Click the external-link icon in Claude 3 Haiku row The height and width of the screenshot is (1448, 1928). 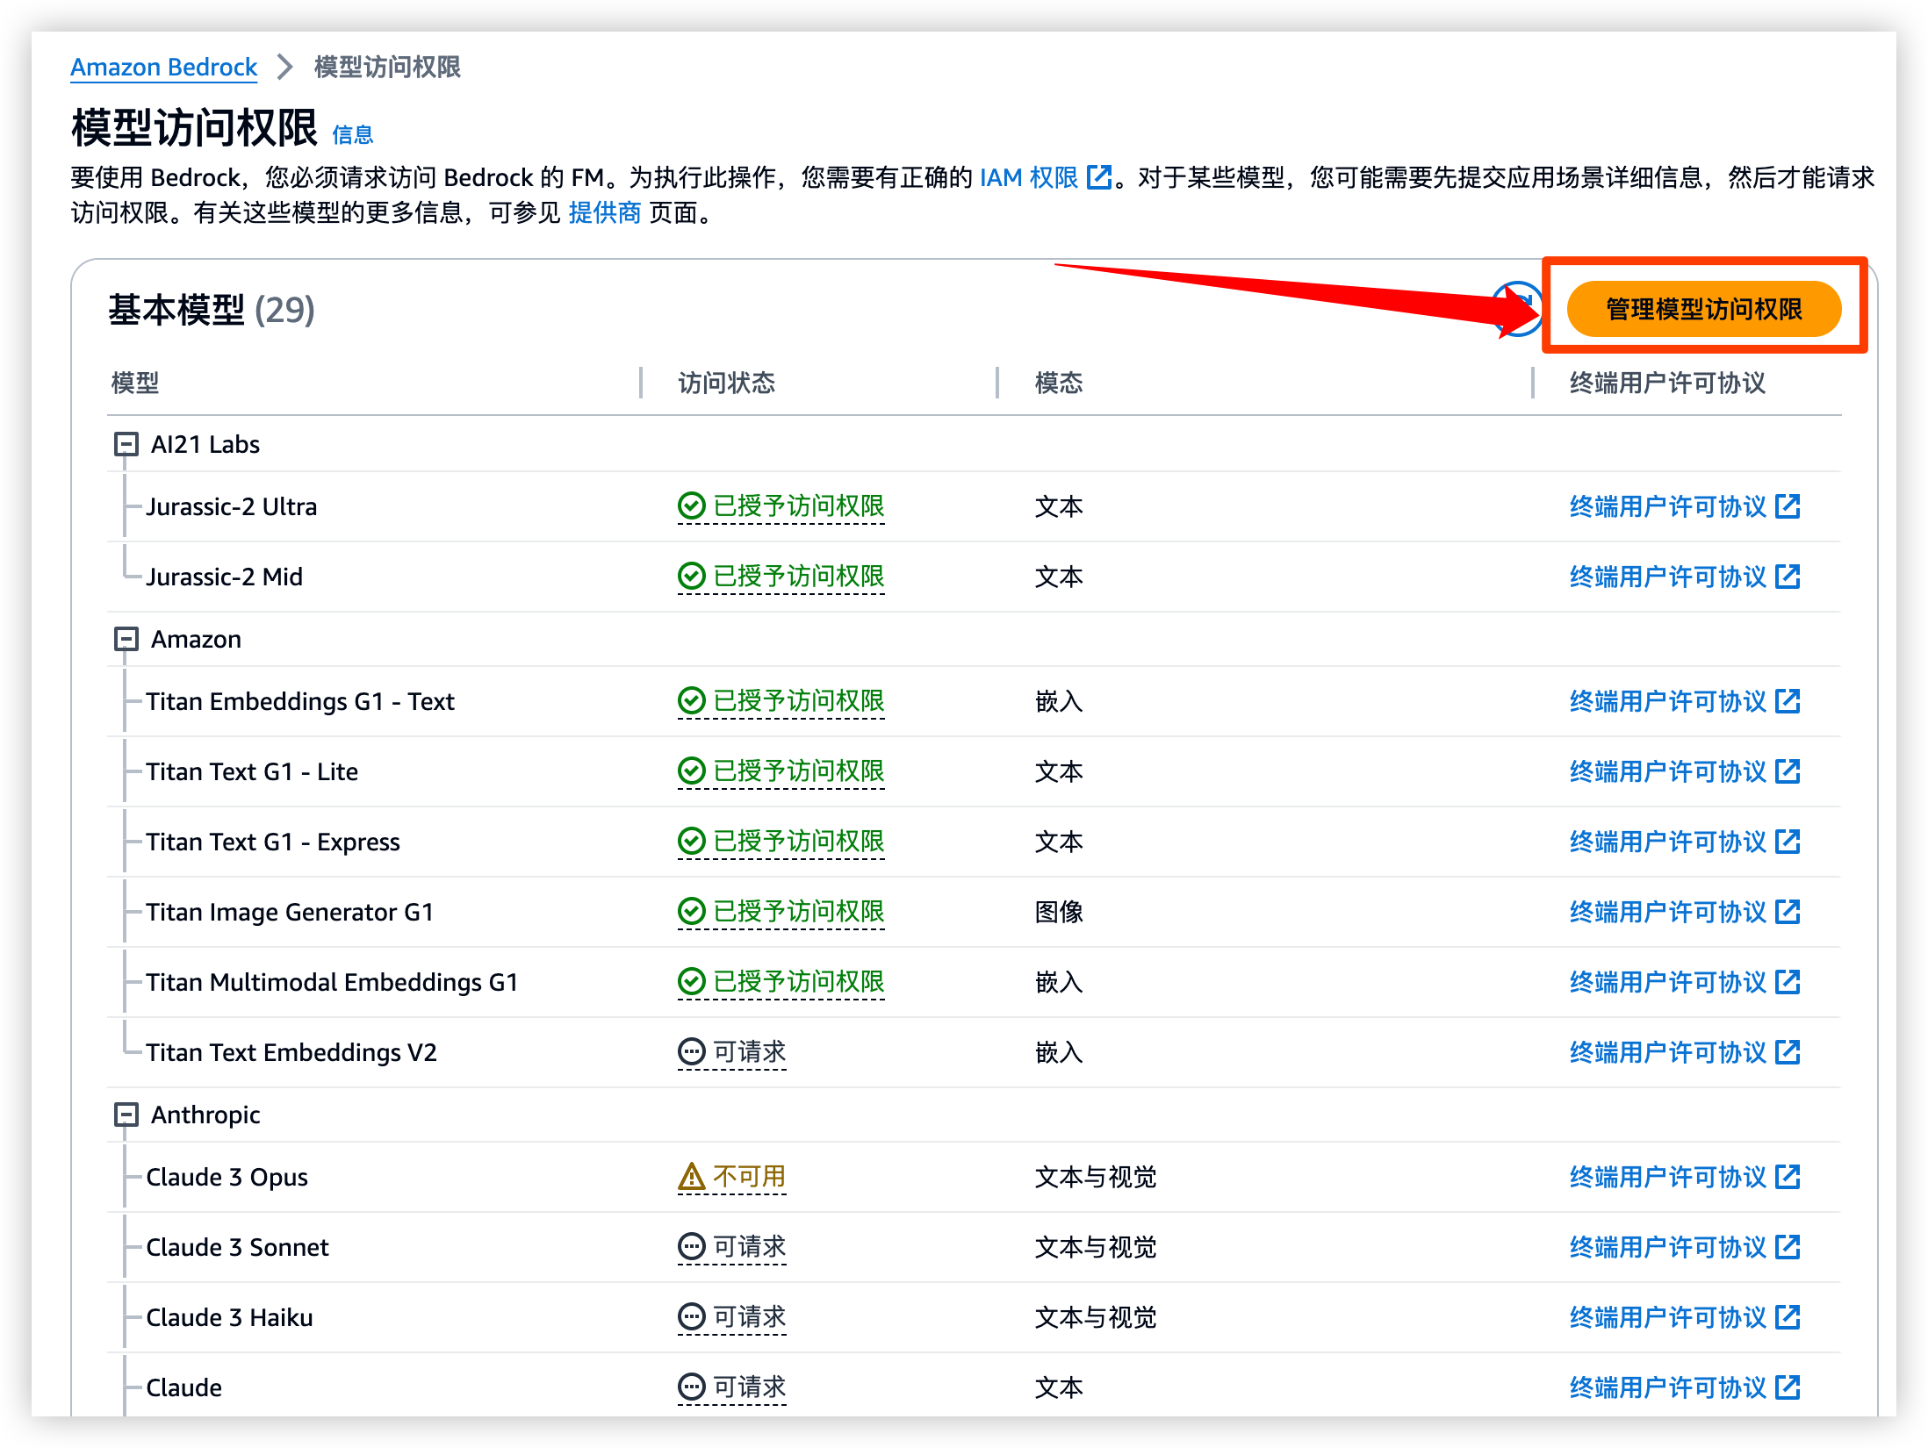coord(1788,1317)
